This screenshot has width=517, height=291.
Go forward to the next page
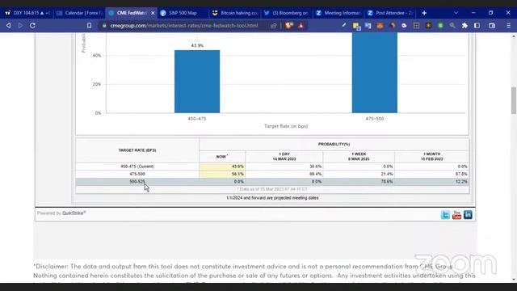(20, 25)
